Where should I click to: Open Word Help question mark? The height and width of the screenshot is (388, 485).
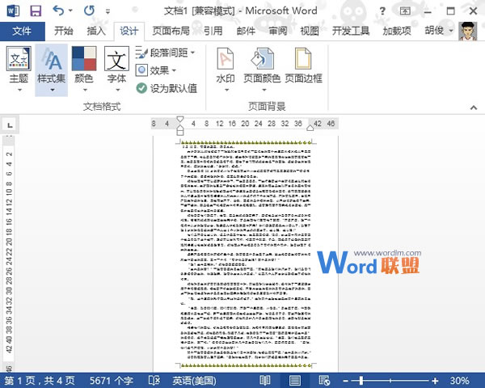(x=382, y=11)
